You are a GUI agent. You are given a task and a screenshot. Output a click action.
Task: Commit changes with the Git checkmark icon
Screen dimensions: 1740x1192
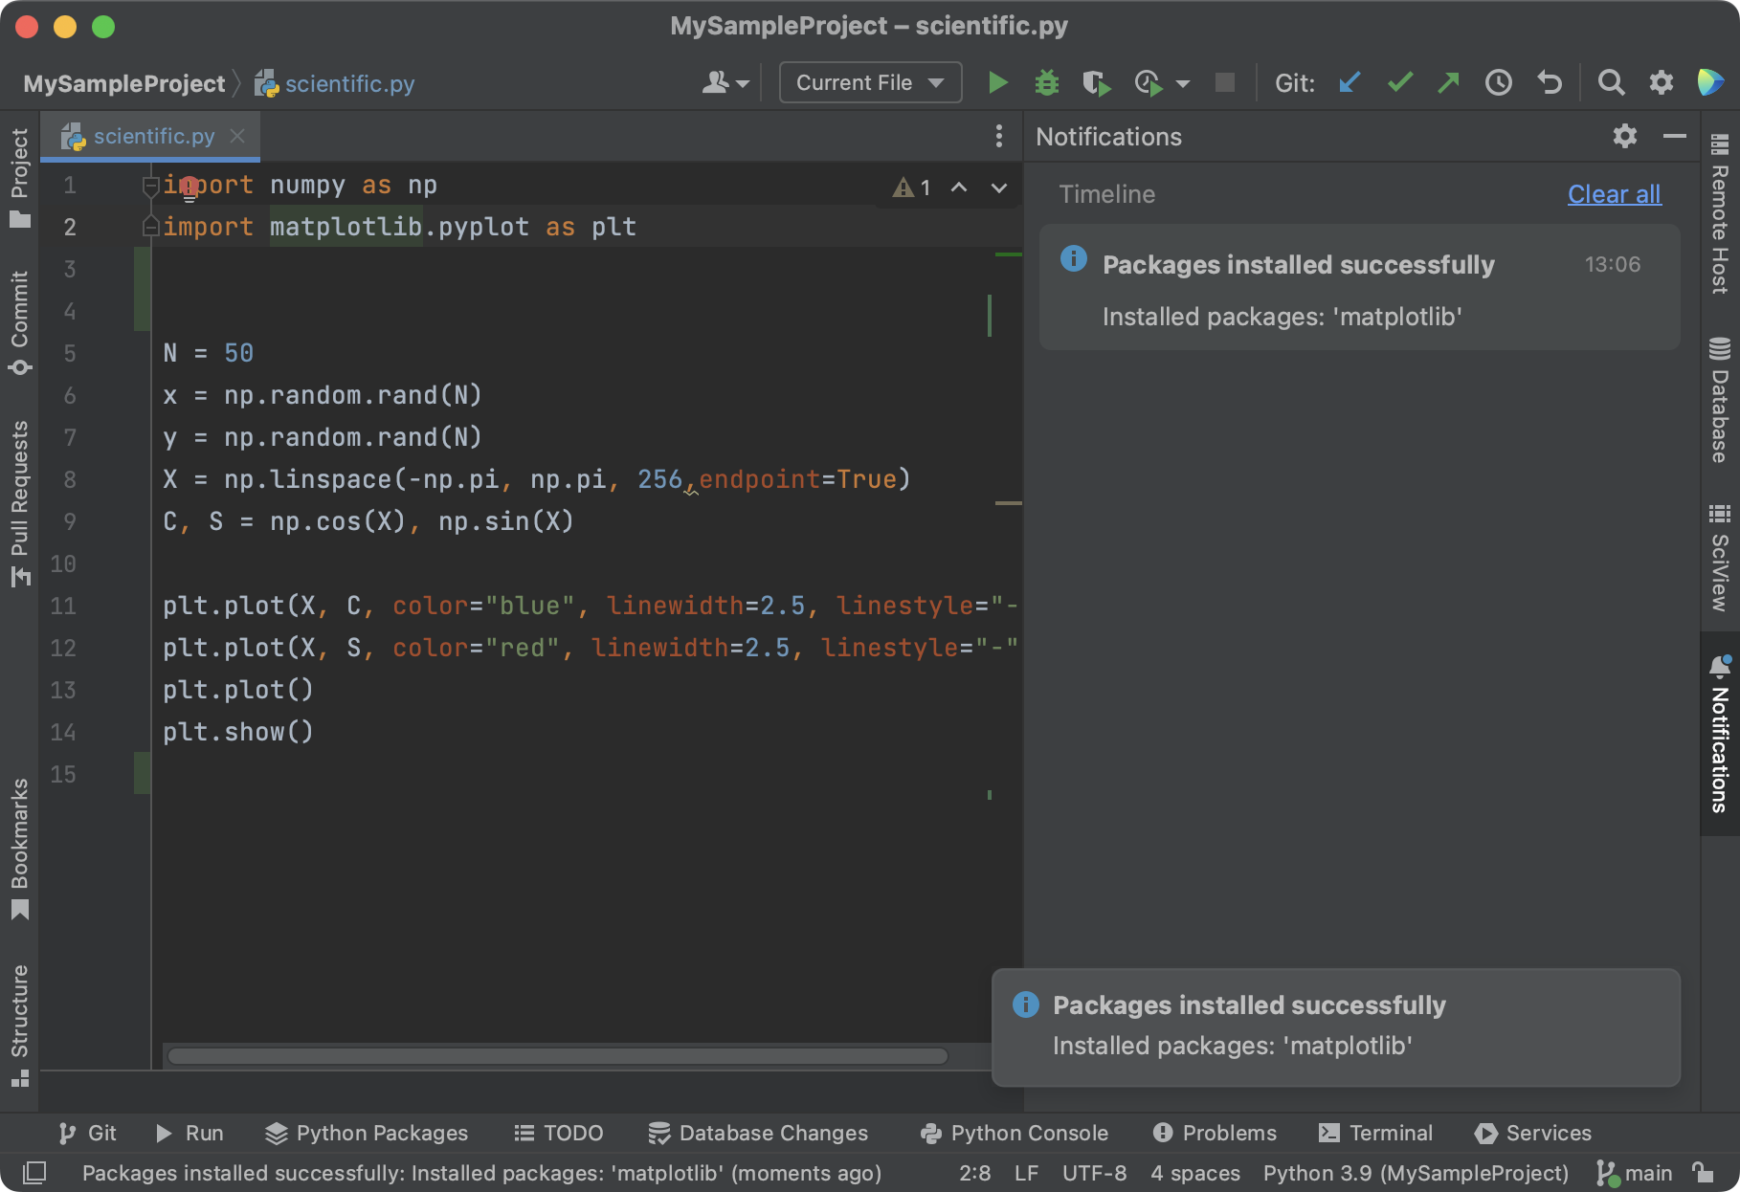[1399, 82]
